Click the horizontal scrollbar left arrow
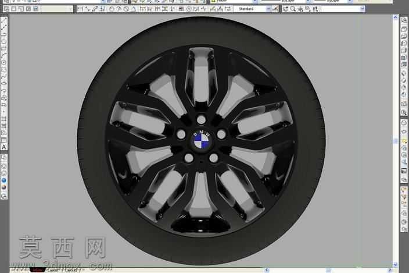The width and height of the screenshot is (409, 273). (267, 270)
